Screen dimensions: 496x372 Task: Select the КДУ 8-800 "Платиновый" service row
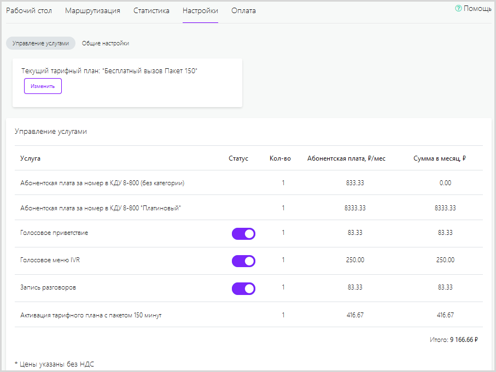coord(100,208)
